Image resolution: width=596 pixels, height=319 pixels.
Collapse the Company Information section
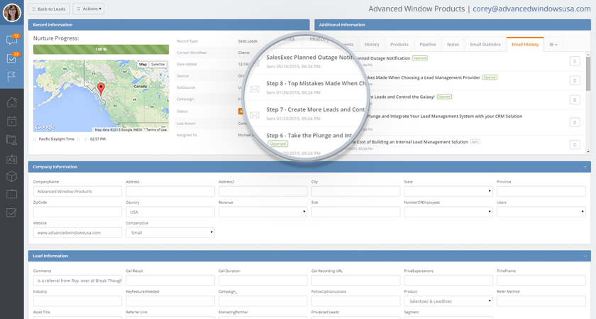click(585, 167)
